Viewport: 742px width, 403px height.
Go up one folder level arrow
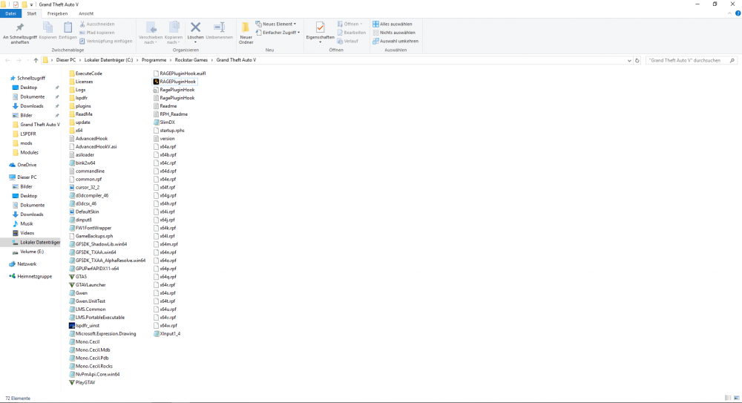point(36,61)
